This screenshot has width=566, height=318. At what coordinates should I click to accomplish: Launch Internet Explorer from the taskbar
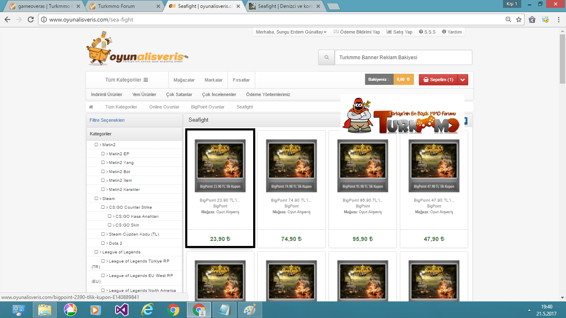pos(148,310)
